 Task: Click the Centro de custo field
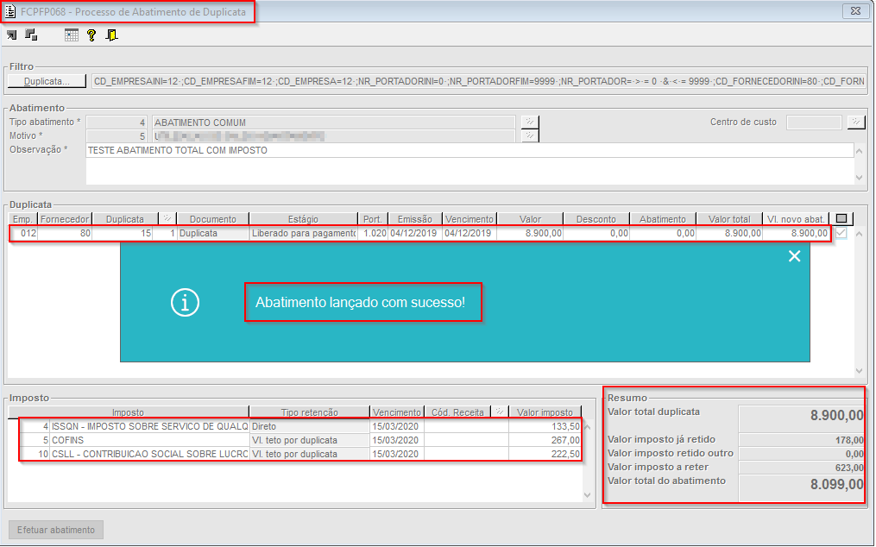pos(813,122)
